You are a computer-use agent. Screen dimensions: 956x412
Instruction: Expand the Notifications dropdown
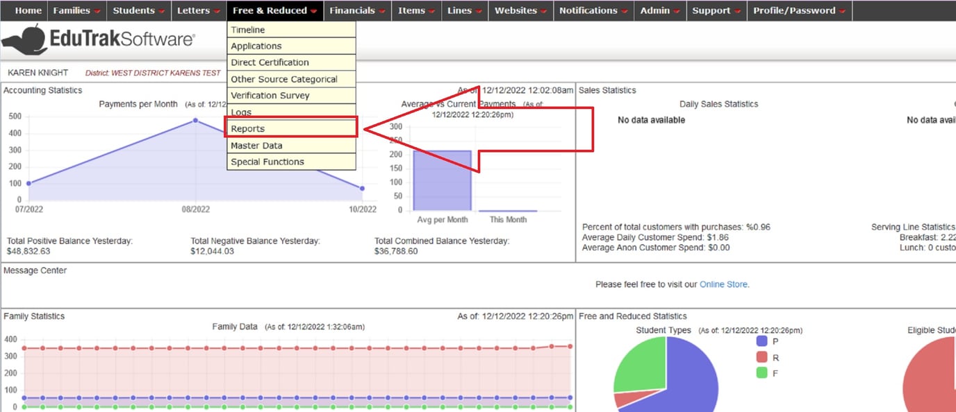[593, 10]
